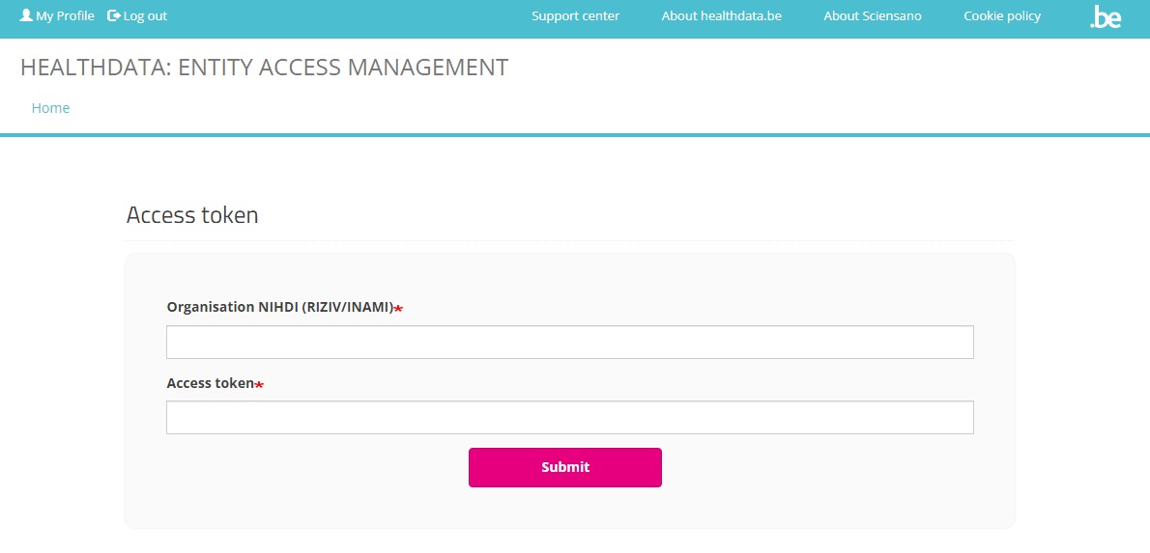Click the red asterisk after Access token label

[259, 384]
